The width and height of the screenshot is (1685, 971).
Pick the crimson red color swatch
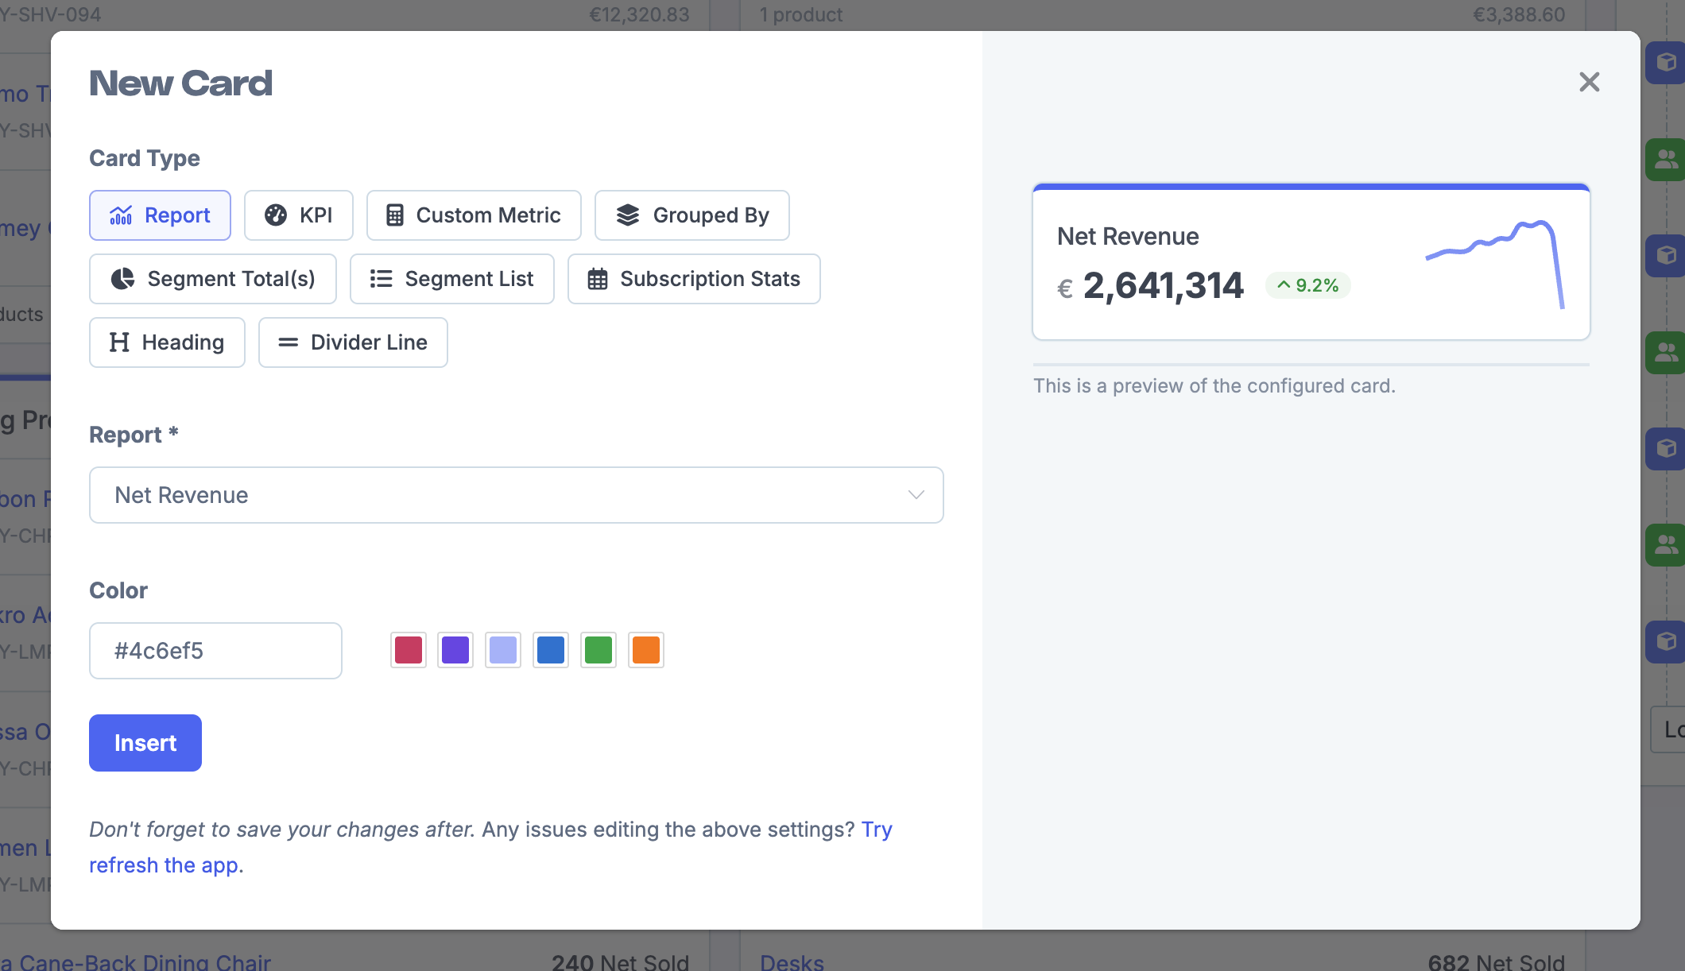pyautogui.click(x=409, y=650)
